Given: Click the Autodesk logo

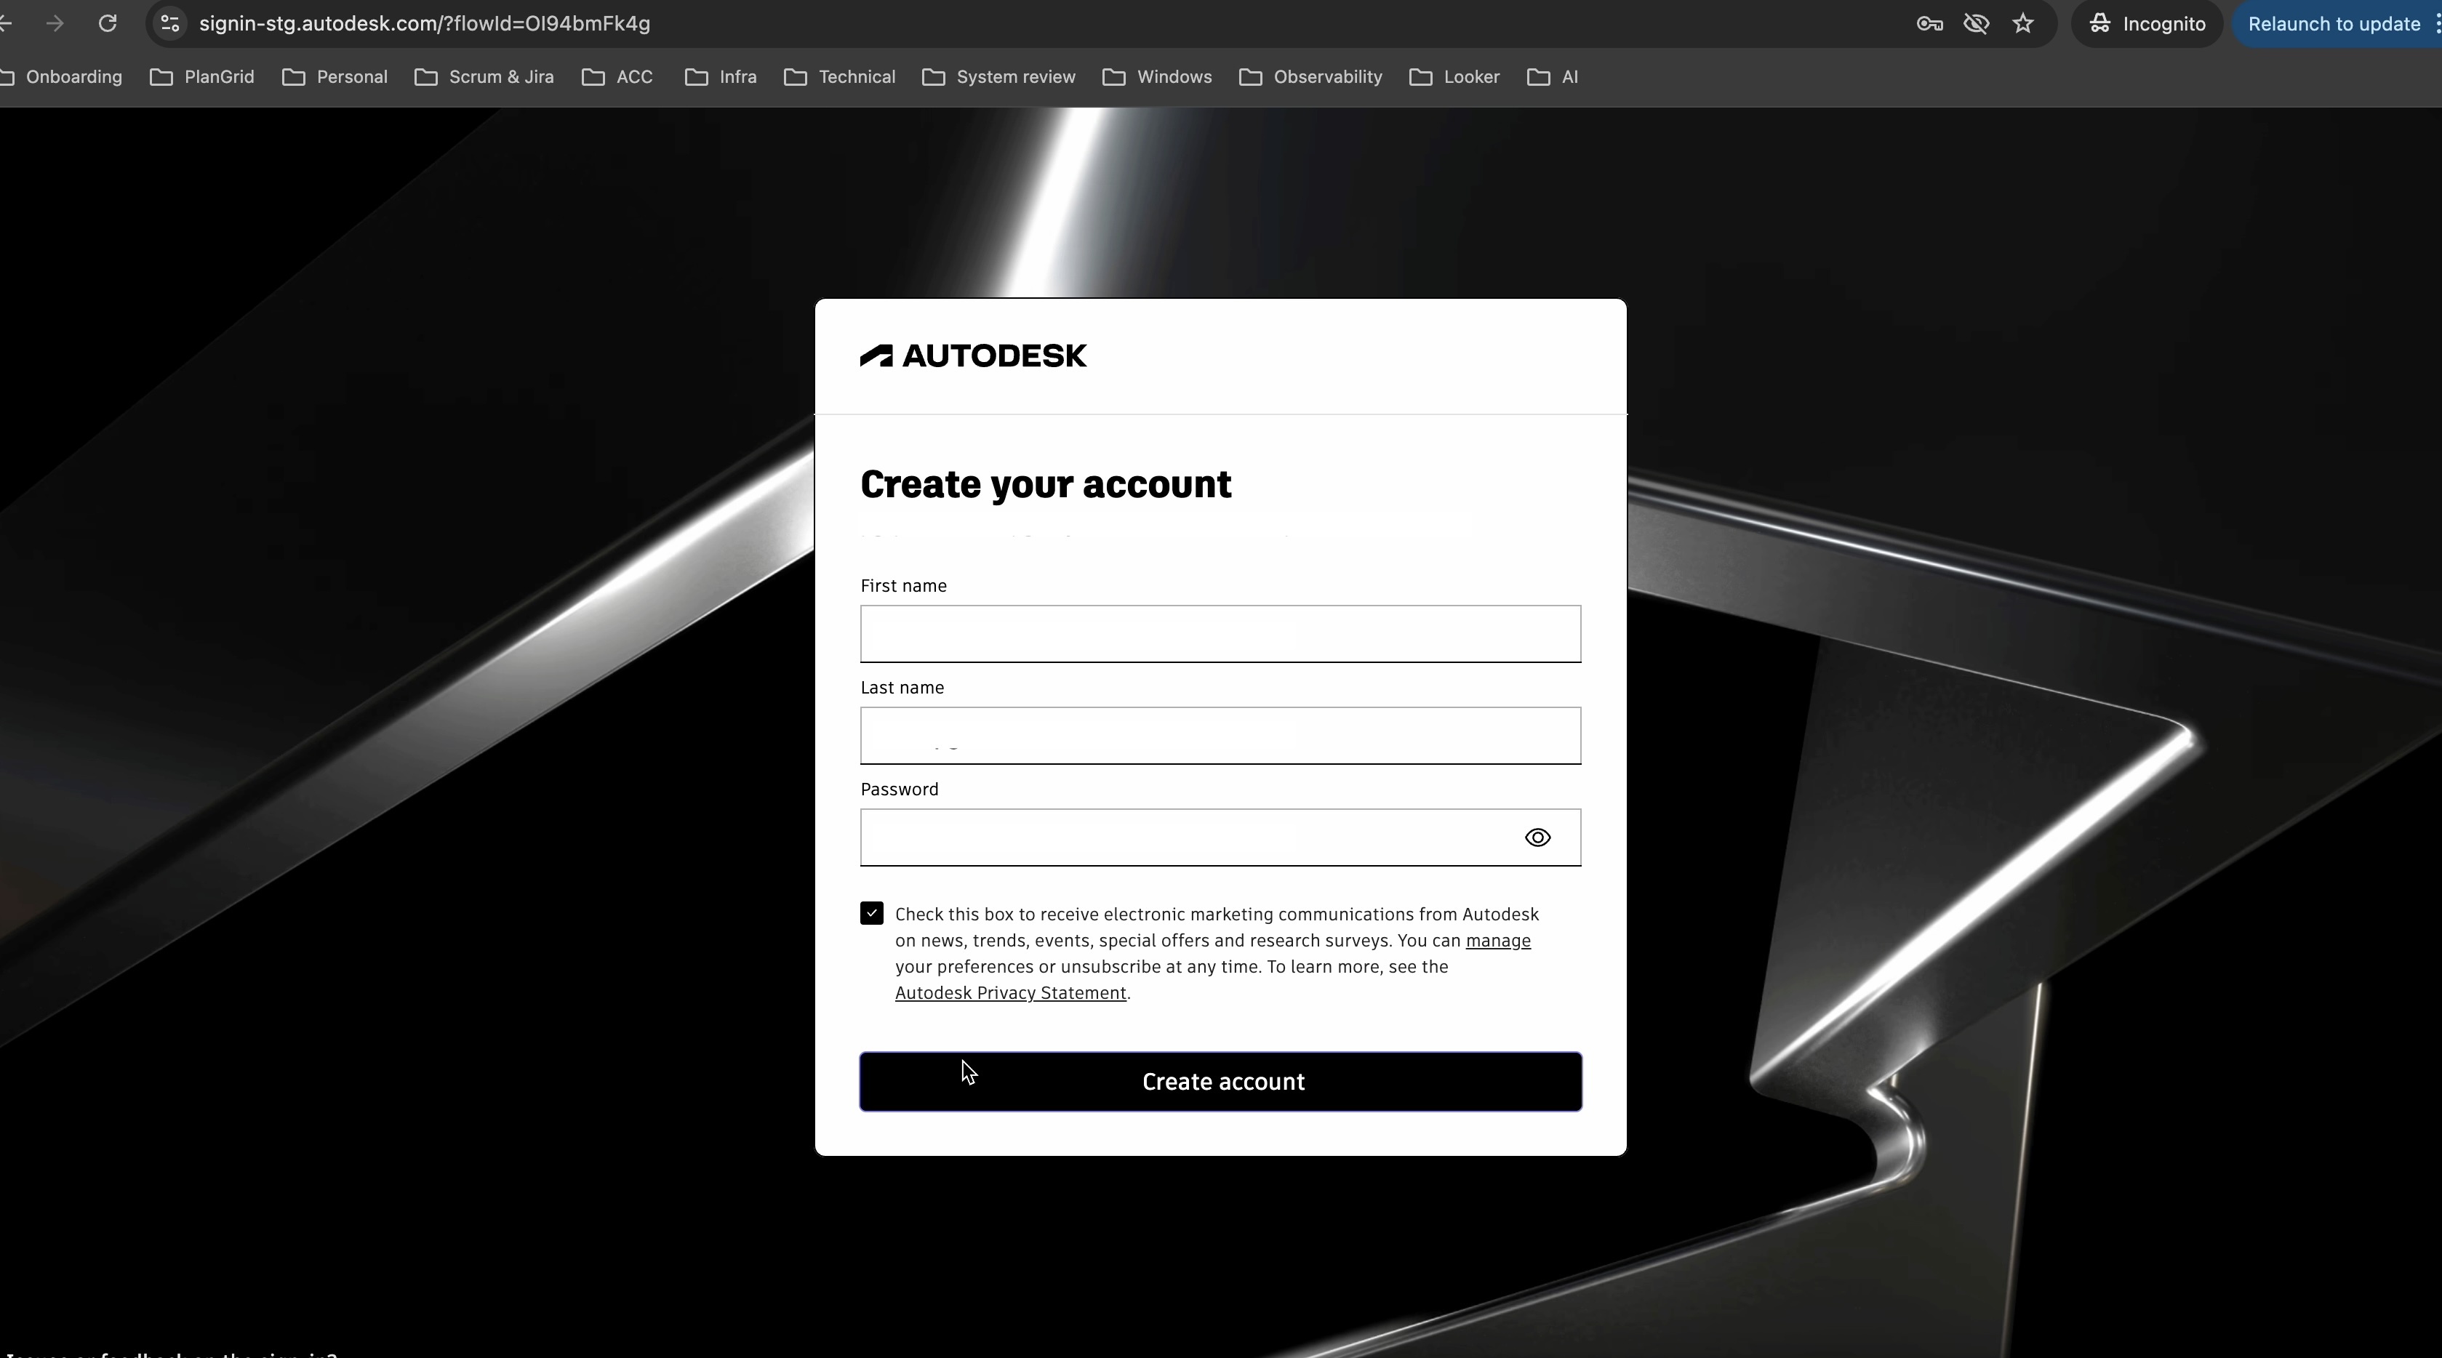Looking at the screenshot, I should pos(972,355).
